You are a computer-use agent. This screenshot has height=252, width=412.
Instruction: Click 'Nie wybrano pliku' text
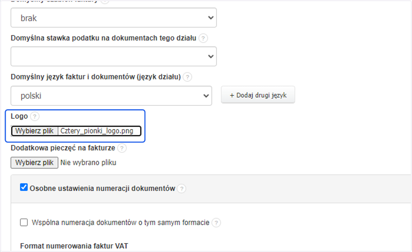88,163
